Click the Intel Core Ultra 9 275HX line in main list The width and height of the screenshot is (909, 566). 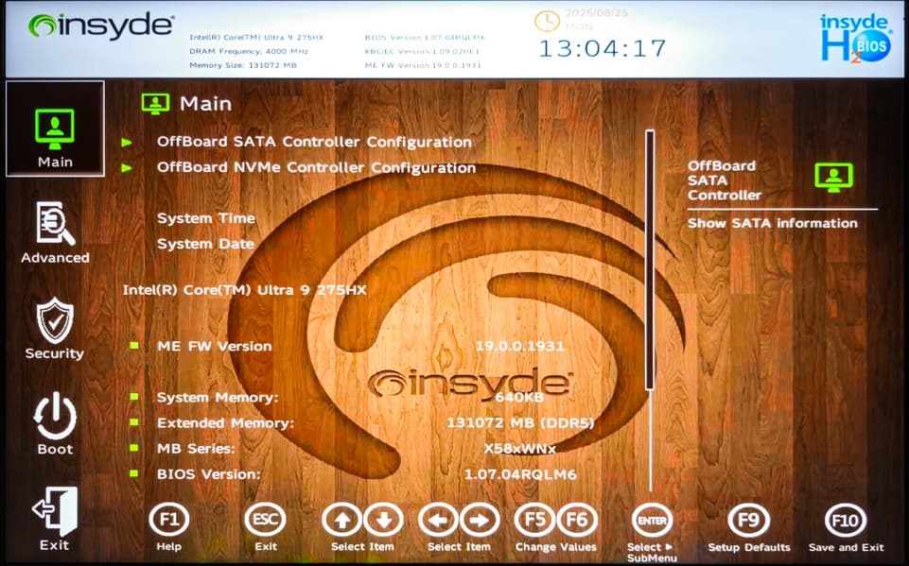245,290
